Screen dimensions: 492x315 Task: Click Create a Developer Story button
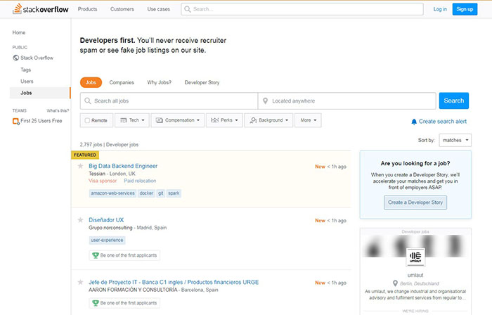[x=415, y=202]
